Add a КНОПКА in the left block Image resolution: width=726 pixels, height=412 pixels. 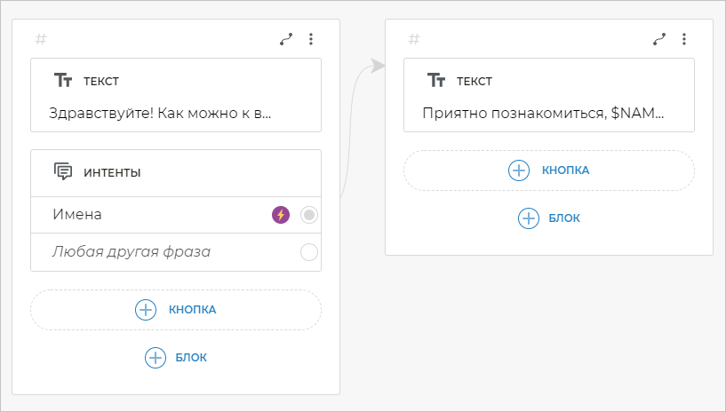(176, 310)
